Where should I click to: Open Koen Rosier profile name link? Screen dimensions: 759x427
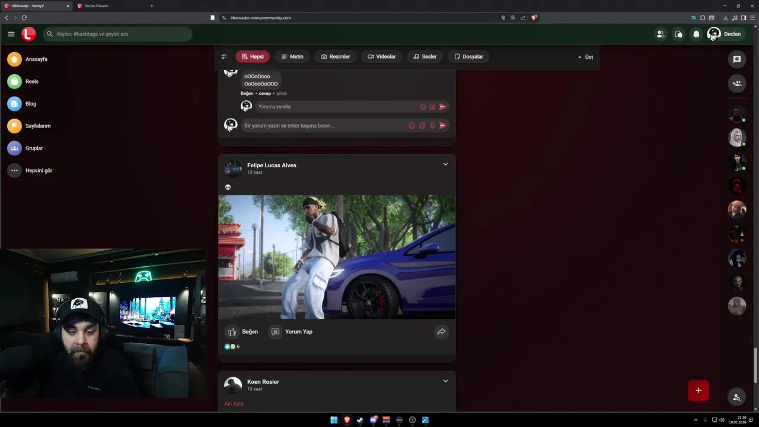coord(263,382)
